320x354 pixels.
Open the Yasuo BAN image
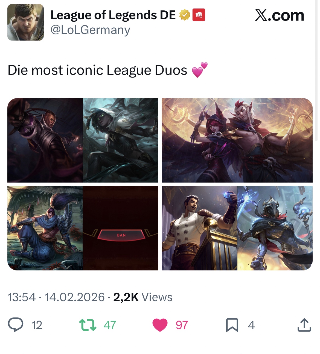point(83,228)
